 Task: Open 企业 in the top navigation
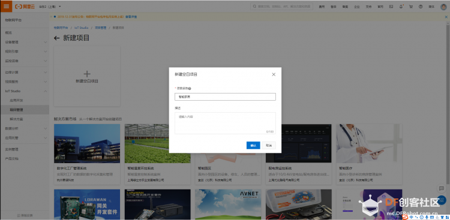(x=357, y=7)
